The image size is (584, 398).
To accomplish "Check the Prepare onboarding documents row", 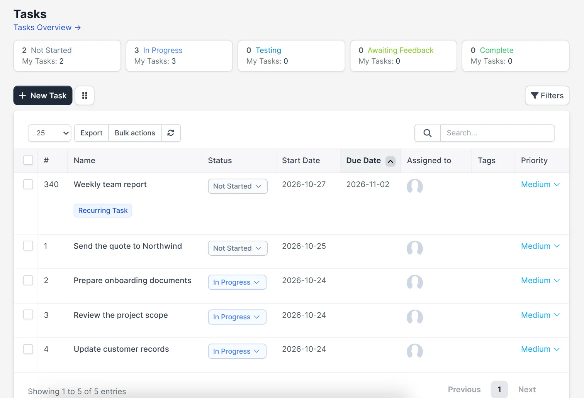I will (28, 280).
